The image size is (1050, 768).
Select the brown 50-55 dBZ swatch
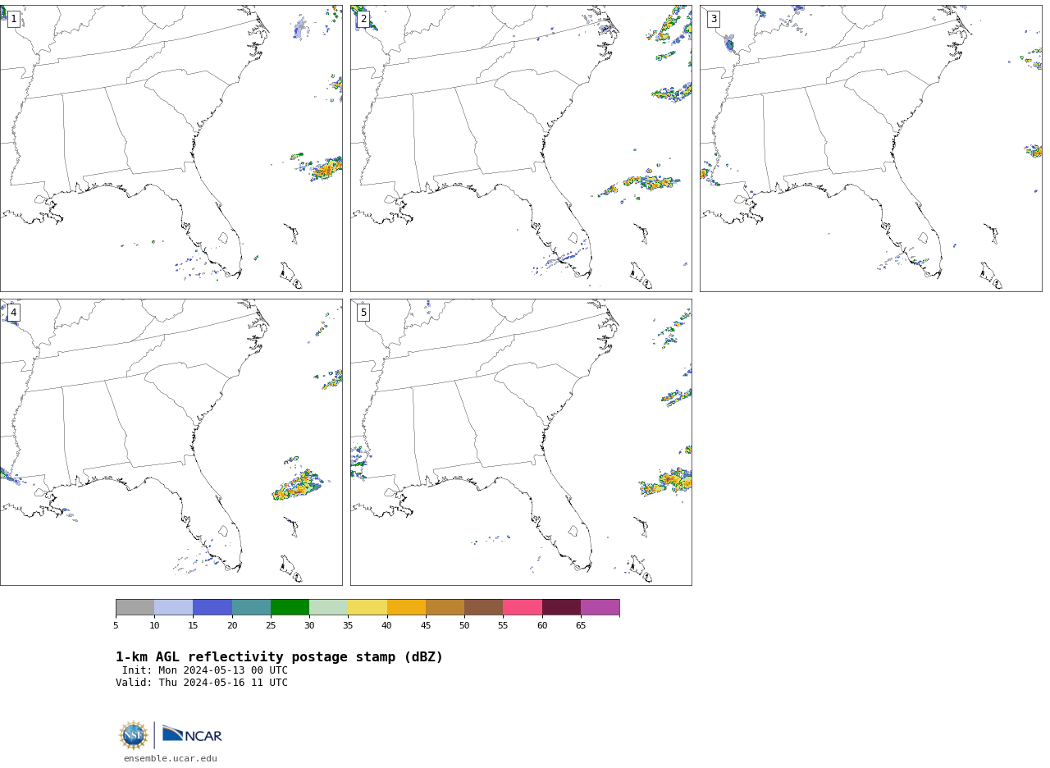(483, 607)
